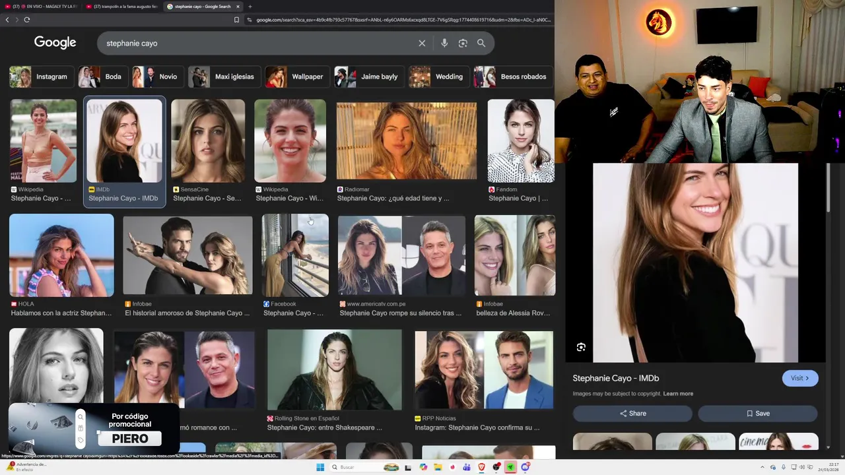This screenshot has width=845, height=475.
Task: Go back in browser
Action: point(7,20)
